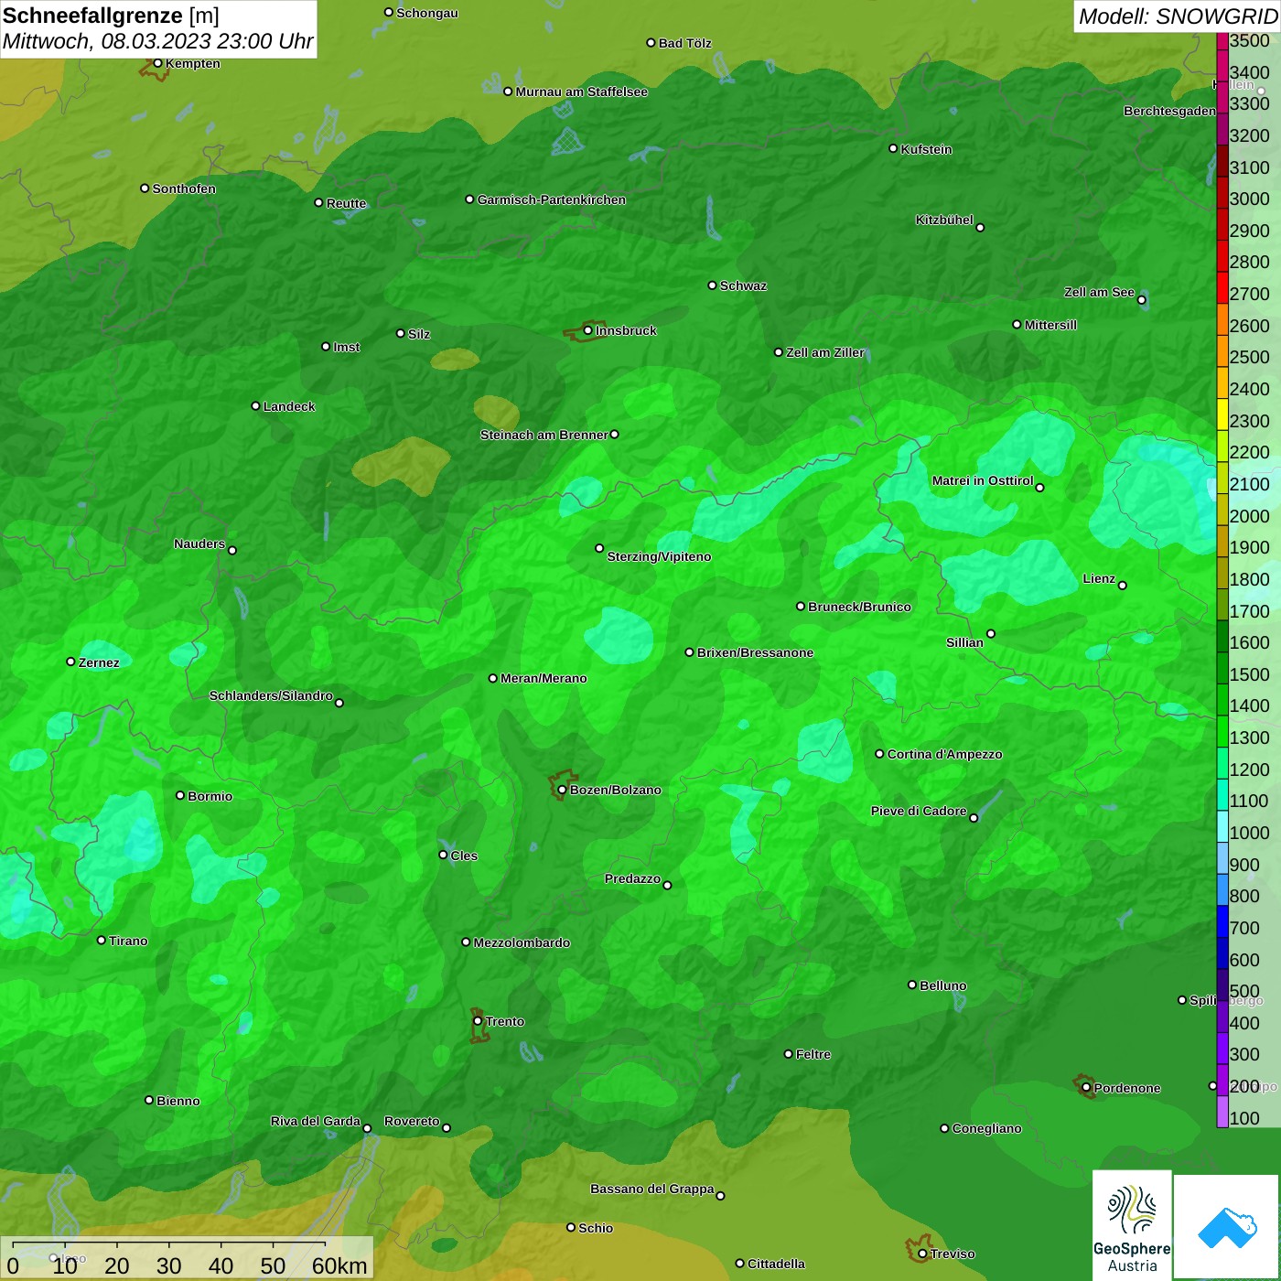Click the Conegliano label
The height and width of the screenshot is (1281, 1281).
point(986,1128)
